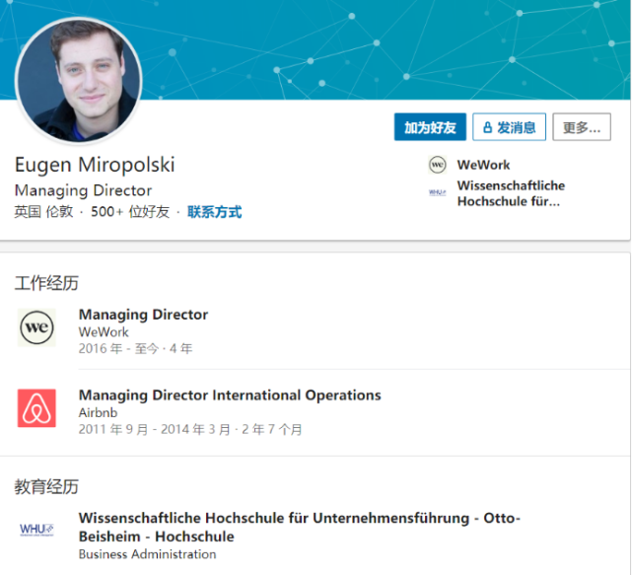Click the WeWork company name in the header
The width and height of the screenshot is (632, 575).
click(484, 165)
